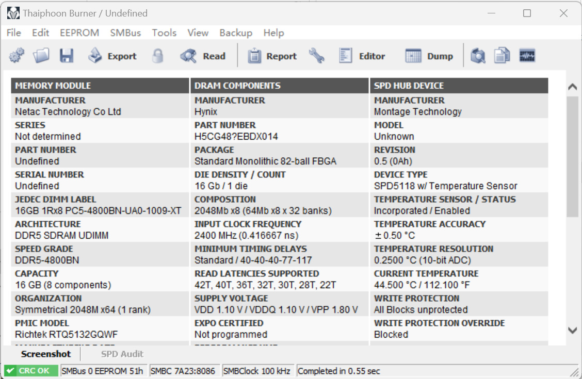Open the Dump view from toolbar
The height and width of the screenshot is (379, 582).
click(429, 56)
